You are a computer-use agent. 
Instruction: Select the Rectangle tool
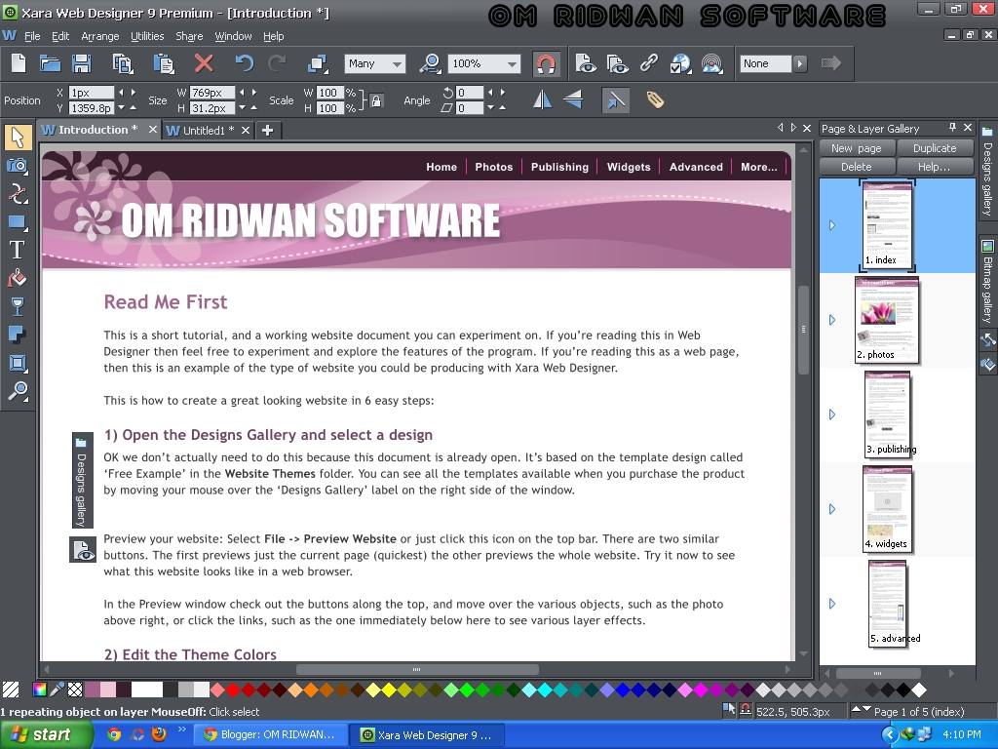click(18, 222)
